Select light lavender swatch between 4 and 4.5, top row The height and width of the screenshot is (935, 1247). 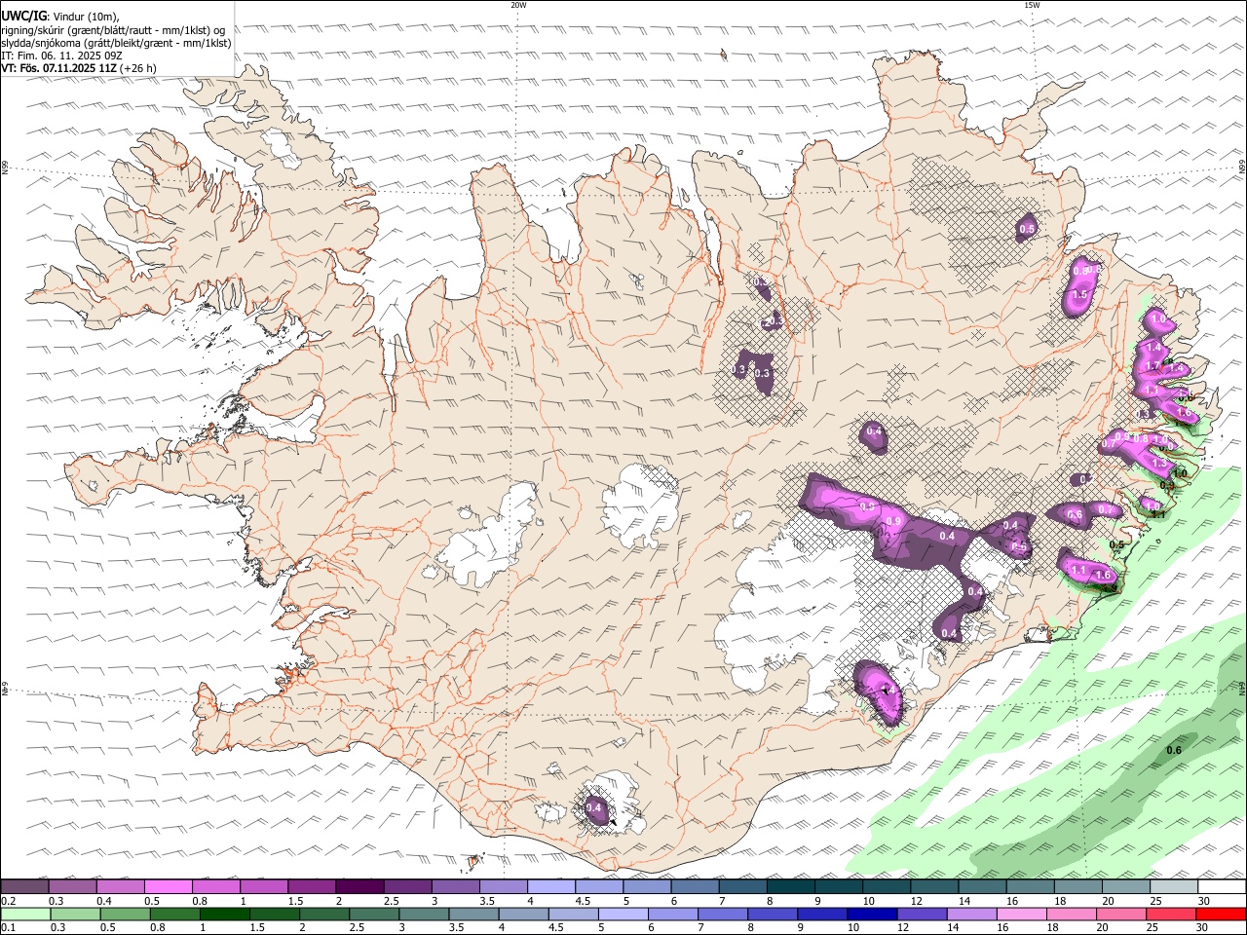[x=550, y=887]
